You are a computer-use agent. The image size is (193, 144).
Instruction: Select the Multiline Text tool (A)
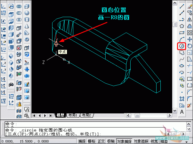(182, 112)
